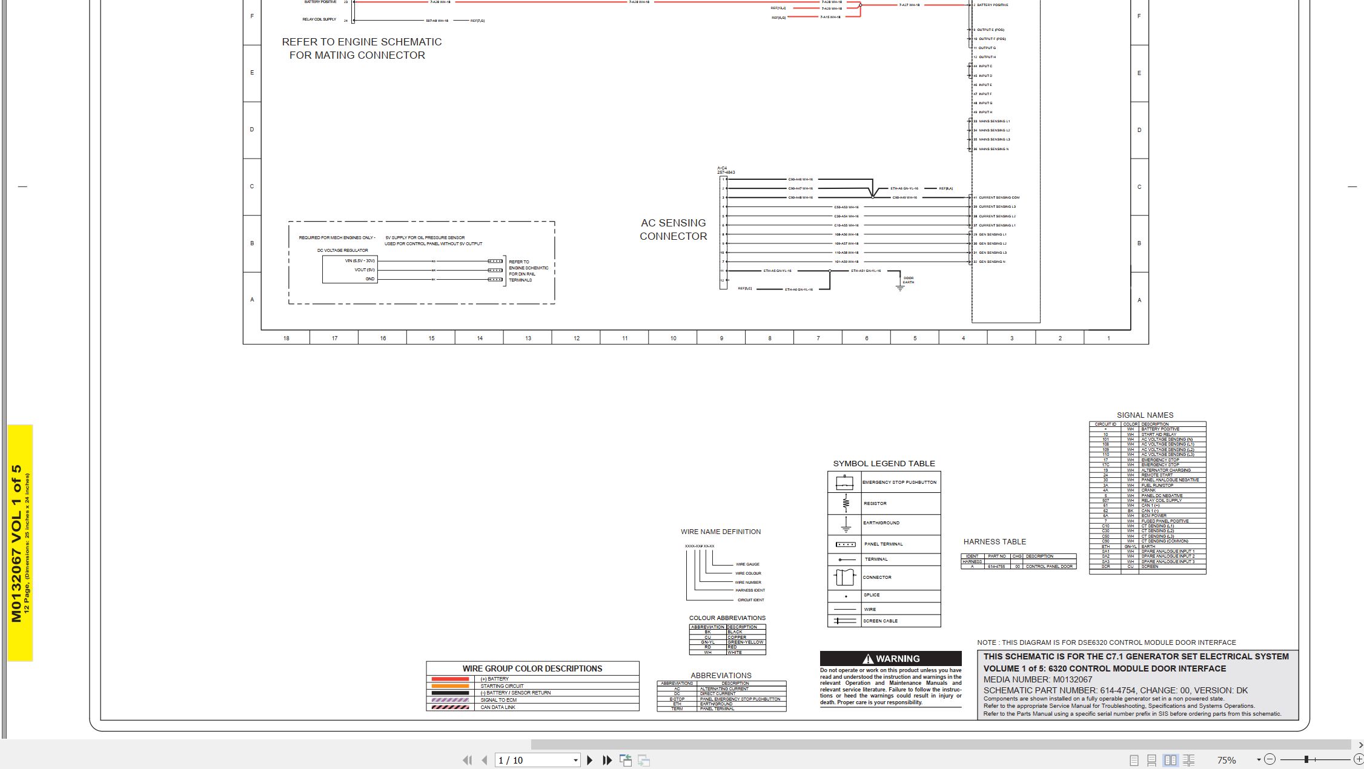Click the SIGNAL NAMES table title

click(1145, 415)
